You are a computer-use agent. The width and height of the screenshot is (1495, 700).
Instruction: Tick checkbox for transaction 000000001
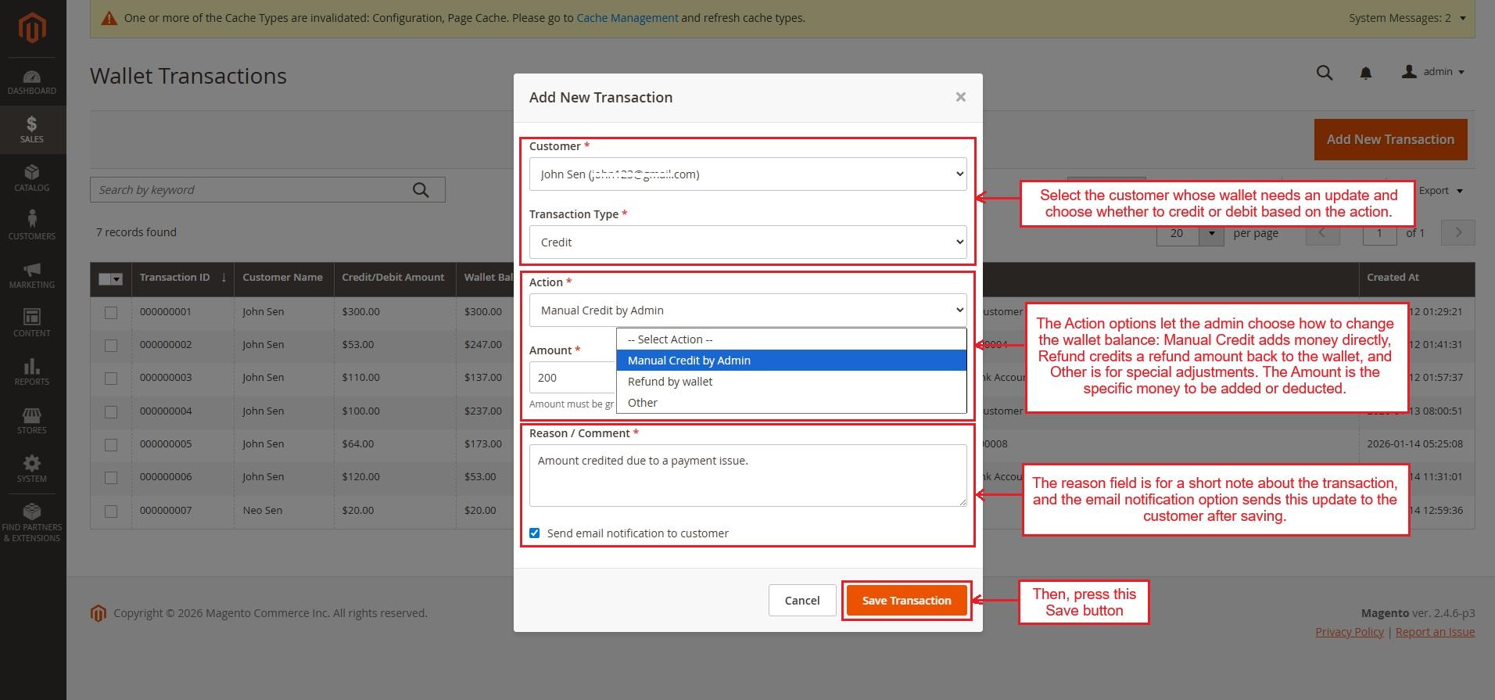(x=111, y=313)
